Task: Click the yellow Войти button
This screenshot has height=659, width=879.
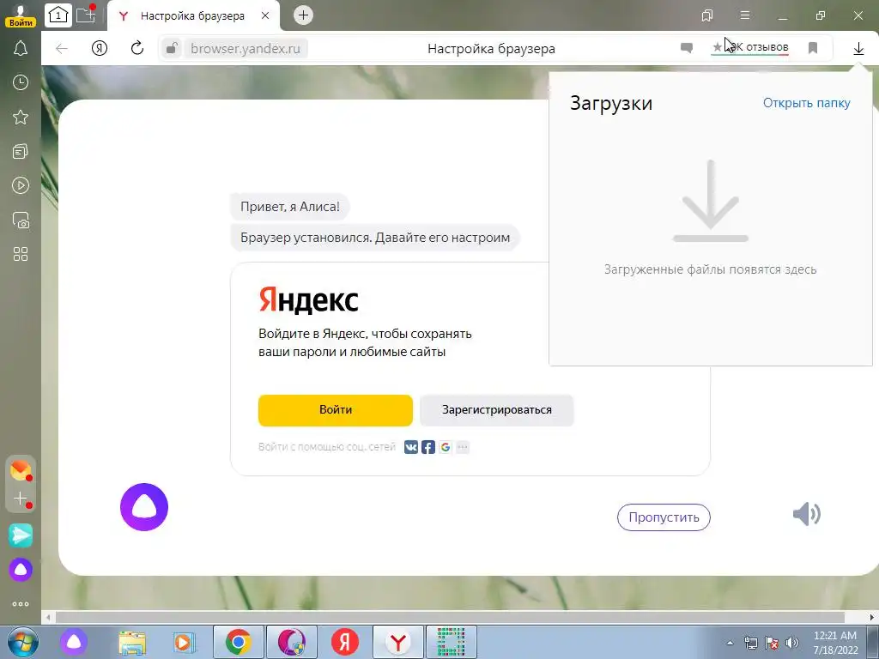Action: pos(336,409)
